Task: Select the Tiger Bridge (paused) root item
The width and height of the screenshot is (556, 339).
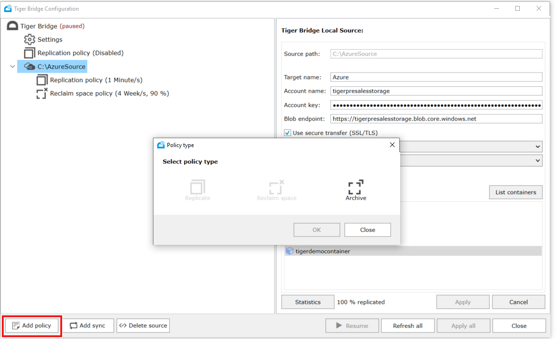Action: pos(52,26)
